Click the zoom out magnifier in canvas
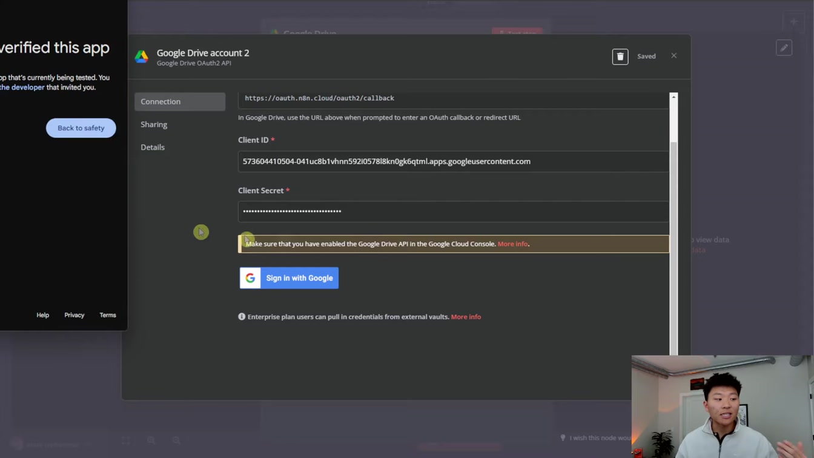 (x=176, y=441)
